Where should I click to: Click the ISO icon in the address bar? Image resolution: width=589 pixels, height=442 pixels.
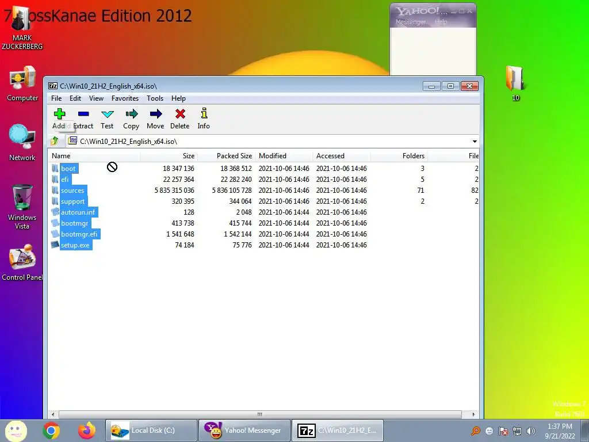(73, 141)
